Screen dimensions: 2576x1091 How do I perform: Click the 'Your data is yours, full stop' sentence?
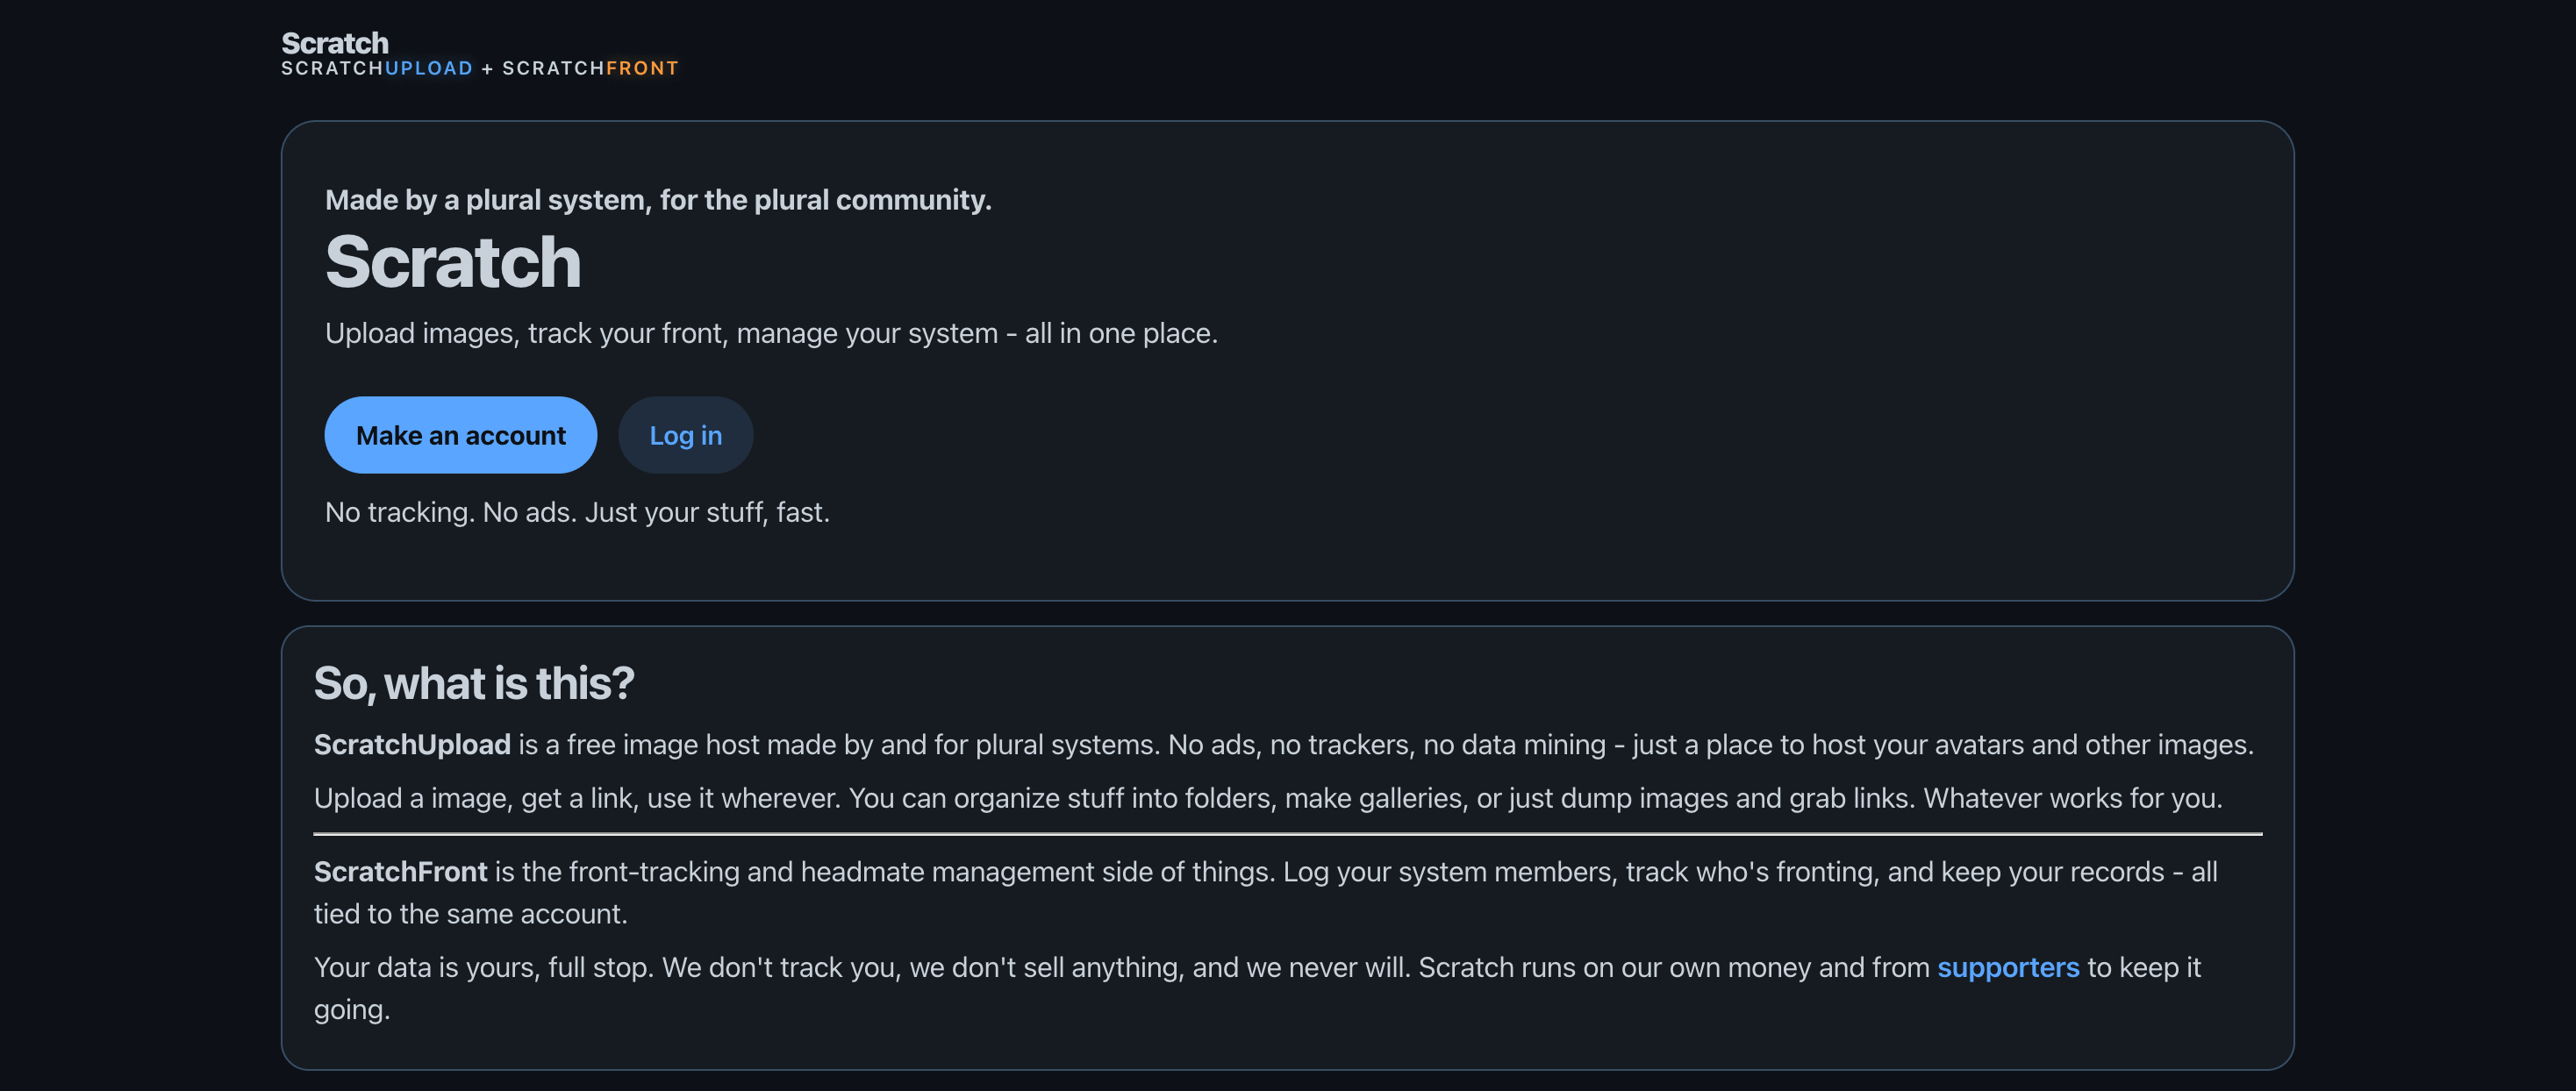coord(484,967)
